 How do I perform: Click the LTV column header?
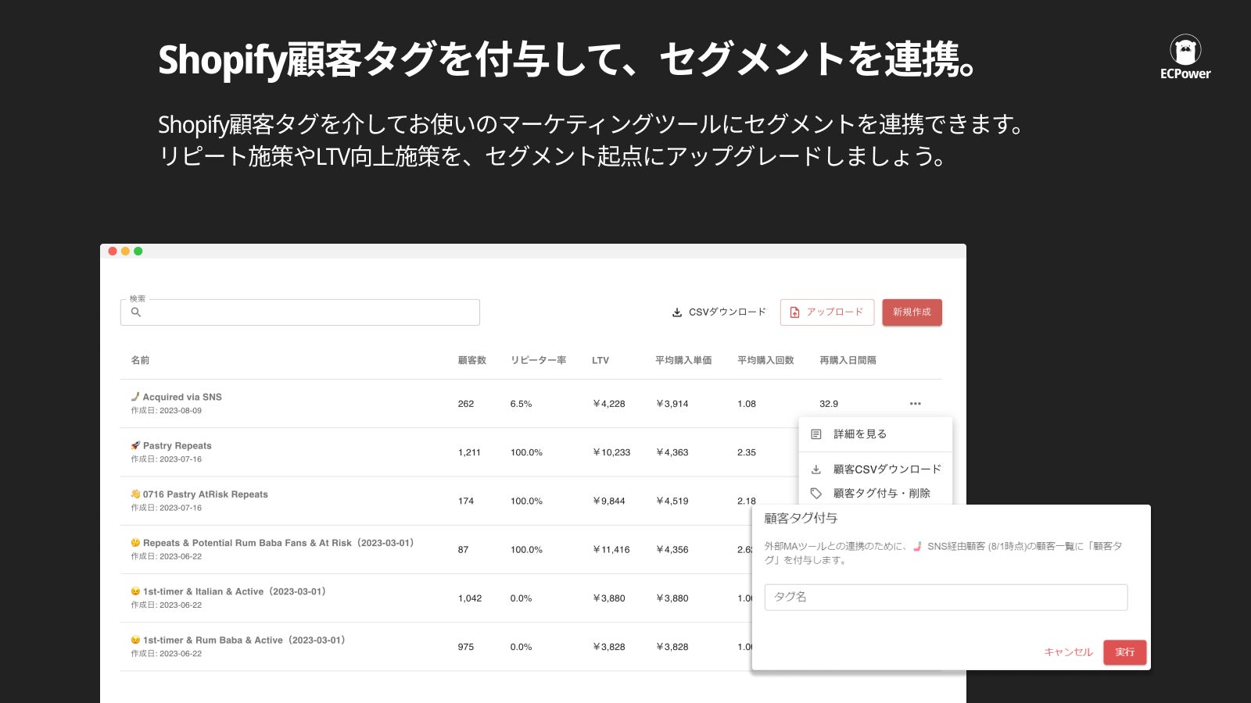(600, 360)
